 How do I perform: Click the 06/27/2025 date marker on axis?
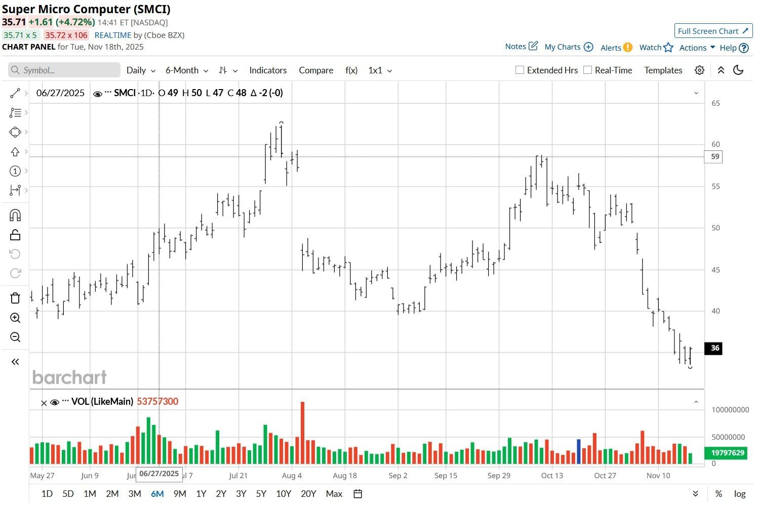coord(159,474)
